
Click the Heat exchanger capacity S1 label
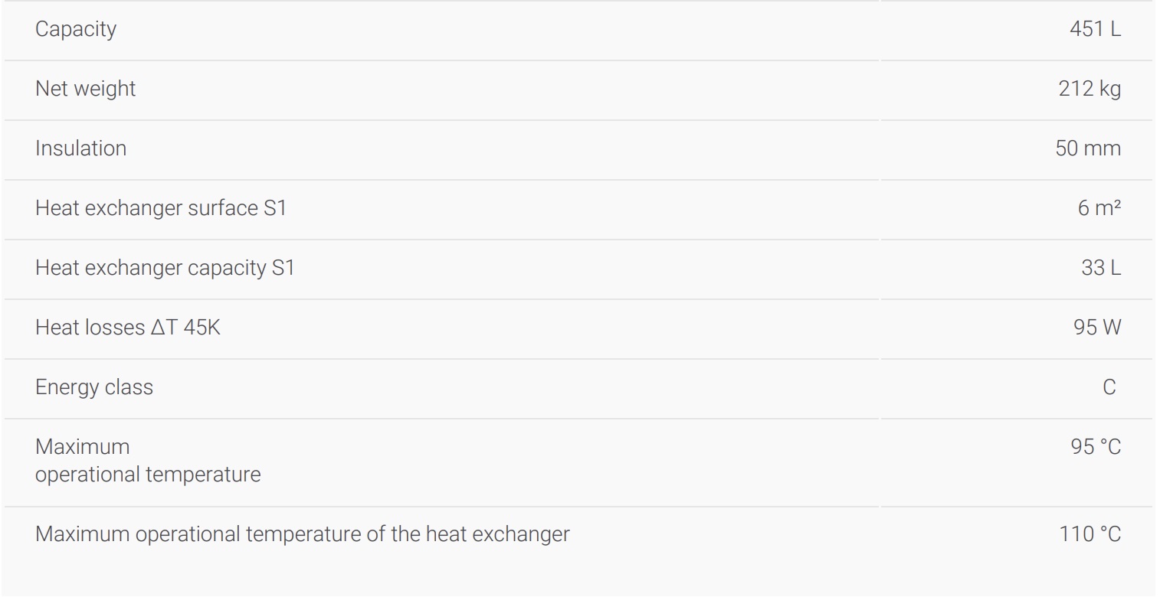tap(165, 268)
